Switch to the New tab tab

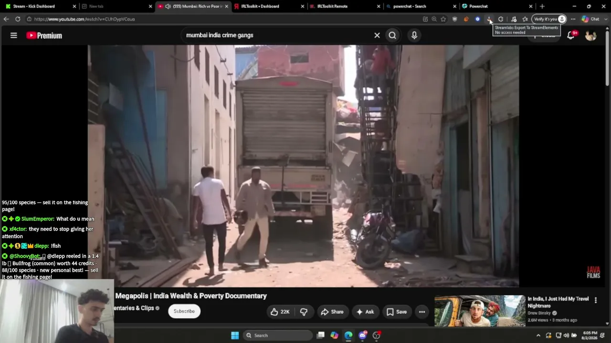pyautogui.click(x=116, y=6)
